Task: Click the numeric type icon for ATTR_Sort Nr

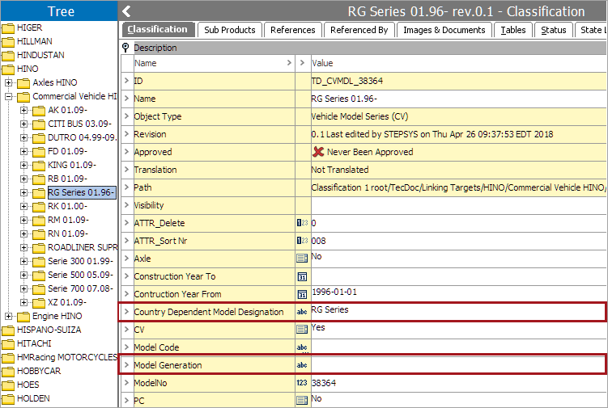Action: (x=302, y=241)
